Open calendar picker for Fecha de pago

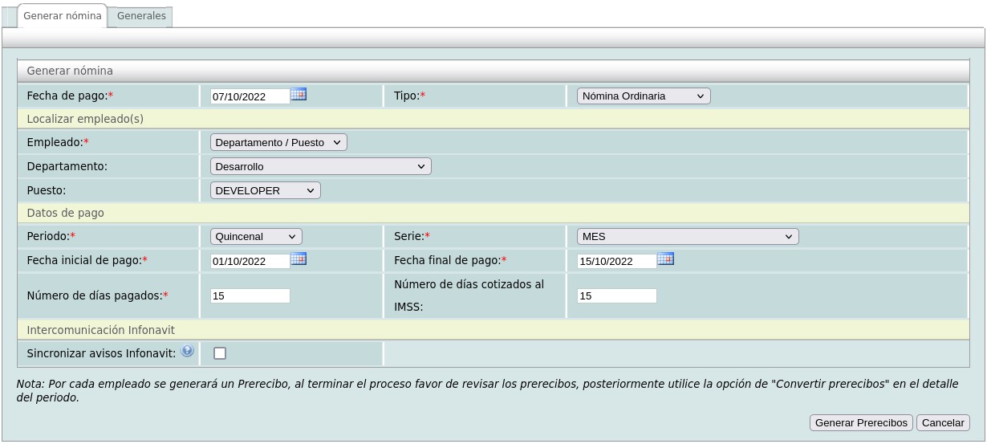pos(299,95)
